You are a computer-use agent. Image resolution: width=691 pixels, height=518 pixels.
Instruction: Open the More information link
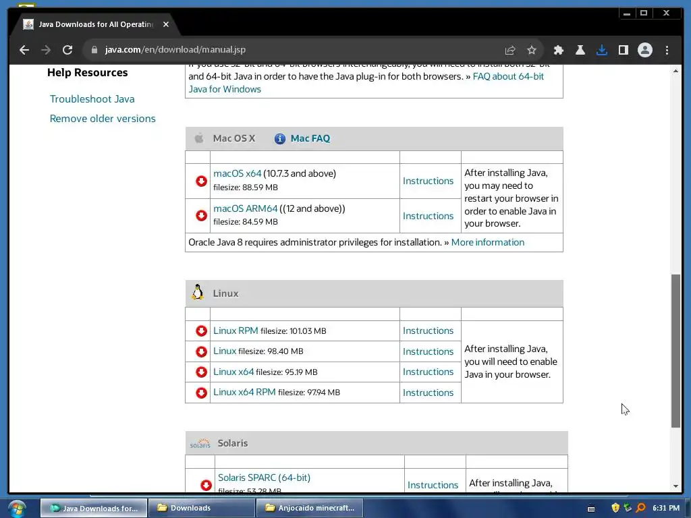coord(488,242)
